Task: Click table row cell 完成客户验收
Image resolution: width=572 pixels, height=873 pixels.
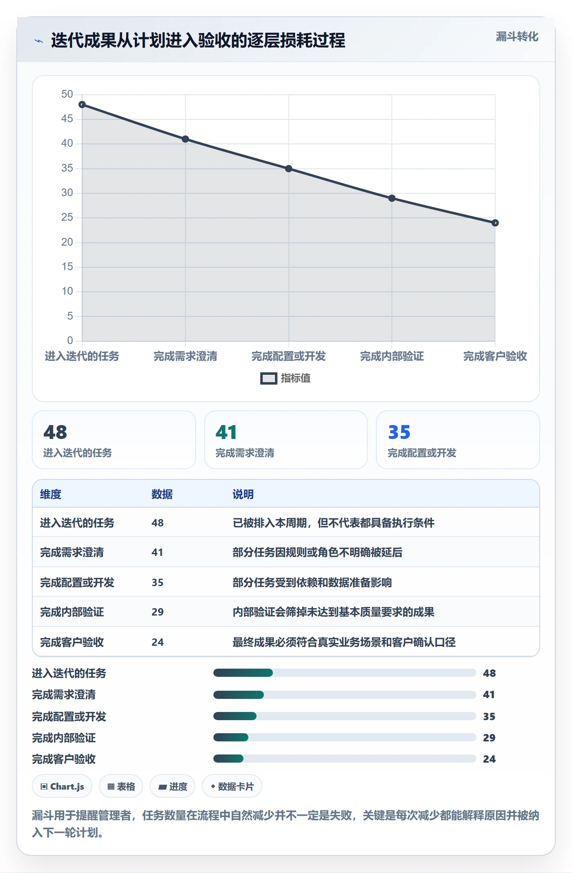Action: click(72, 642)
